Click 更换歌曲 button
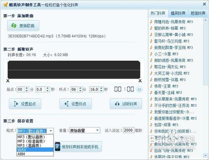The width and height of the screenshot is (209, 160). pyautogui.click(x=23, y=25)
